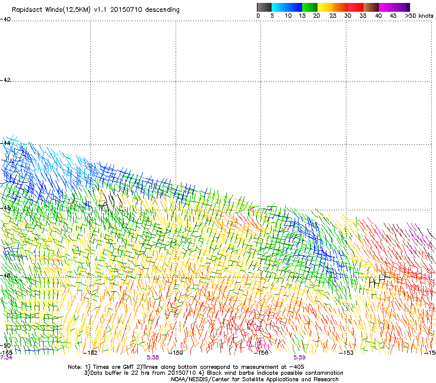Click the '5:58' purple time label
Screen dimensions: 436x383
point(153,358)
